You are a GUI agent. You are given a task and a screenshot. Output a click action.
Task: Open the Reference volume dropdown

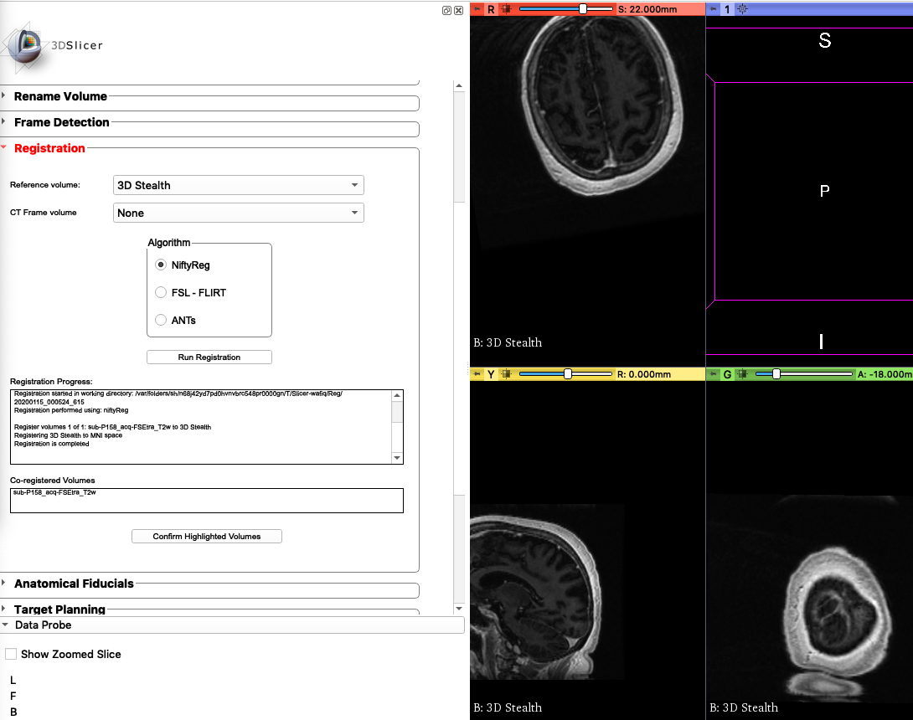tap(238, 185)
